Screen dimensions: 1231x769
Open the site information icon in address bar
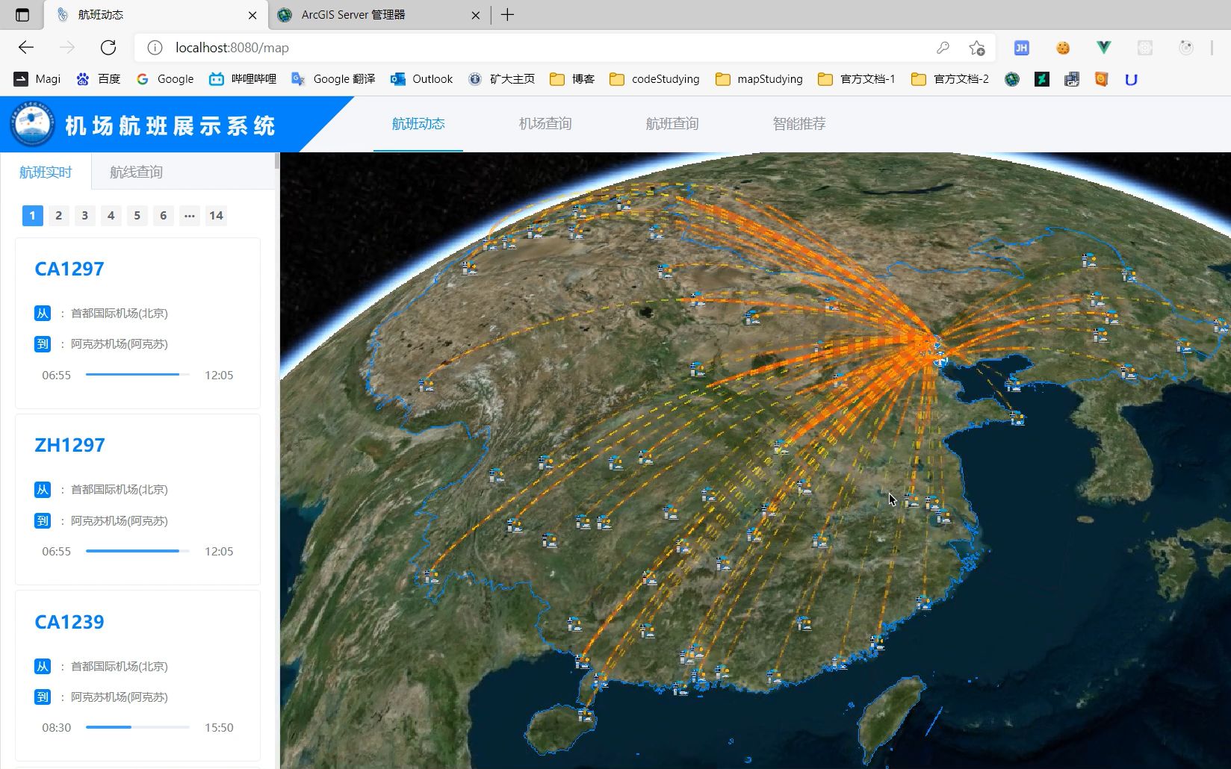[x=155, y=48]
